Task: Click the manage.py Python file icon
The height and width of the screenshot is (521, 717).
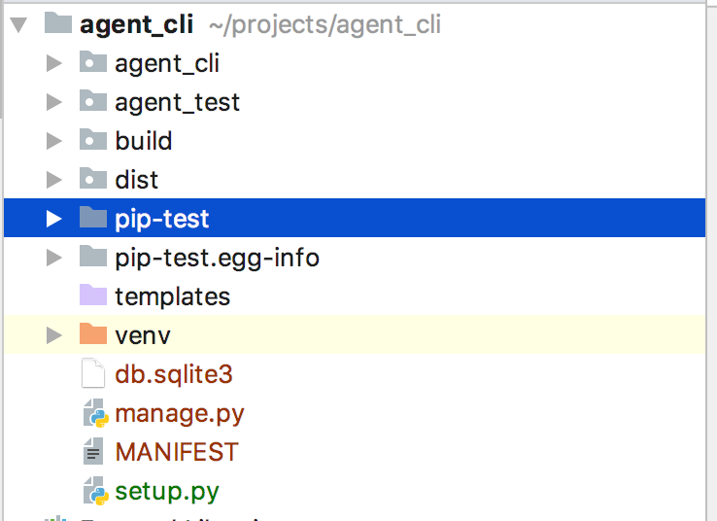Action: [95, 413]
